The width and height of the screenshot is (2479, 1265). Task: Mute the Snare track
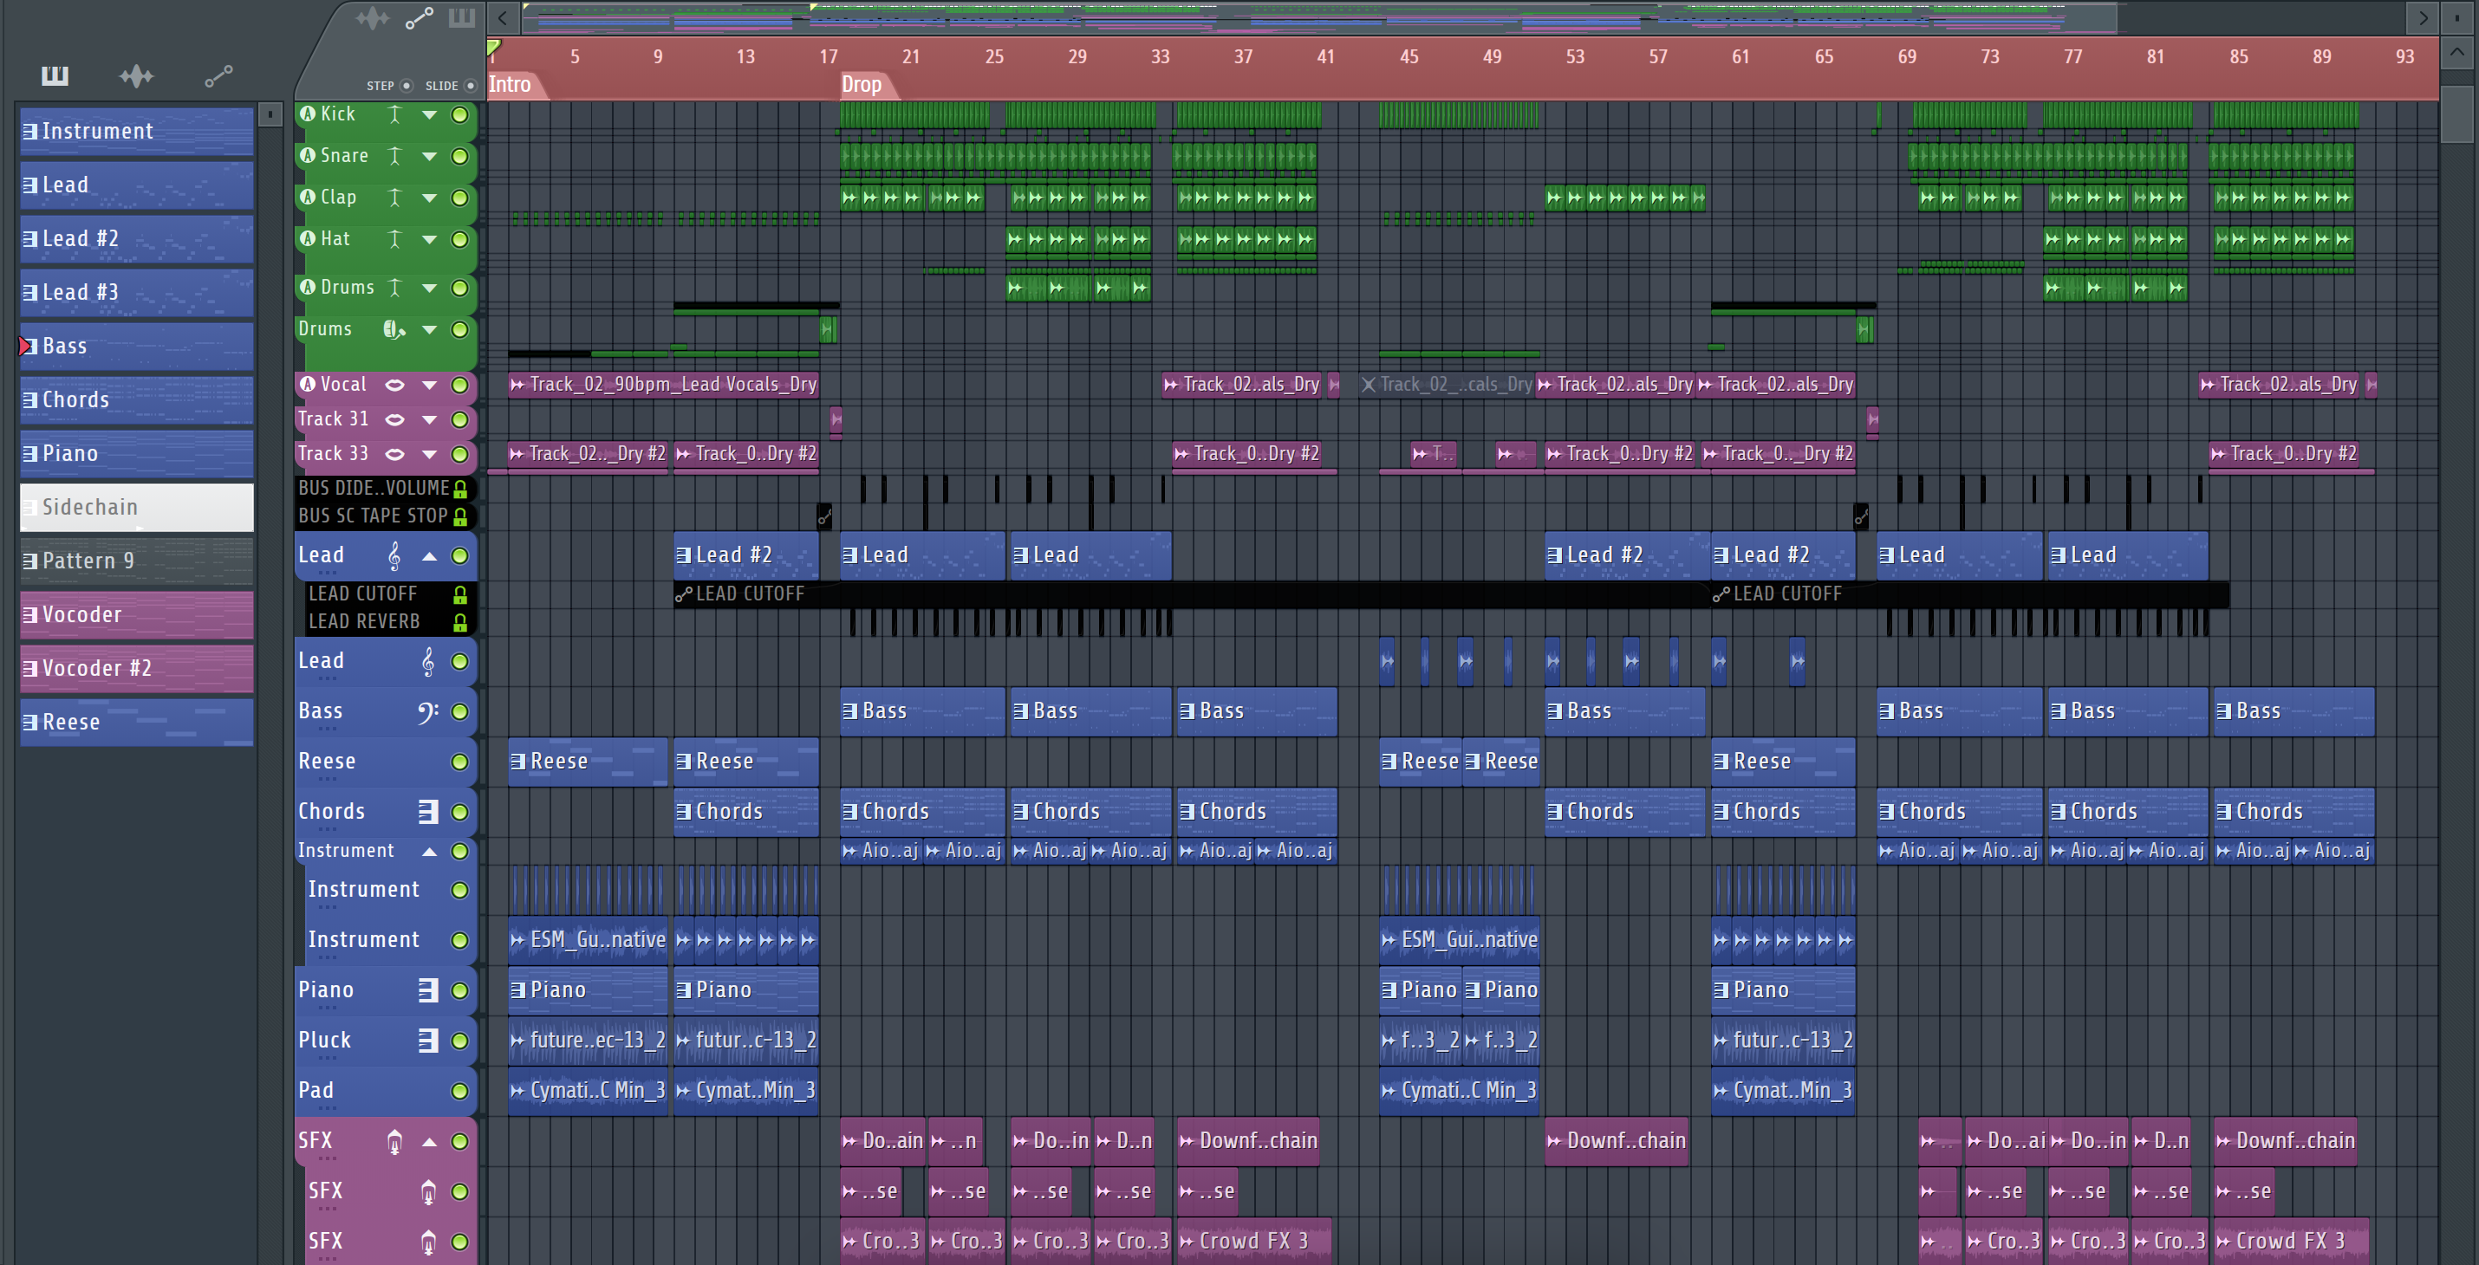point(460,156)
